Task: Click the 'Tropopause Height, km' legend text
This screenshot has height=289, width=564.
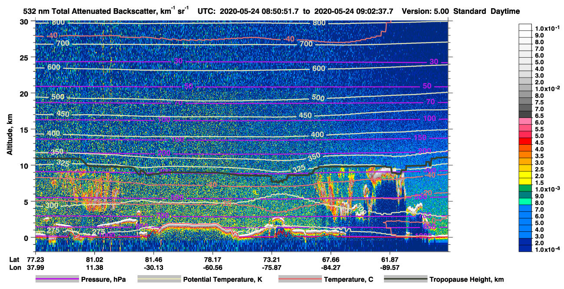Action: [x=466, y=280]
